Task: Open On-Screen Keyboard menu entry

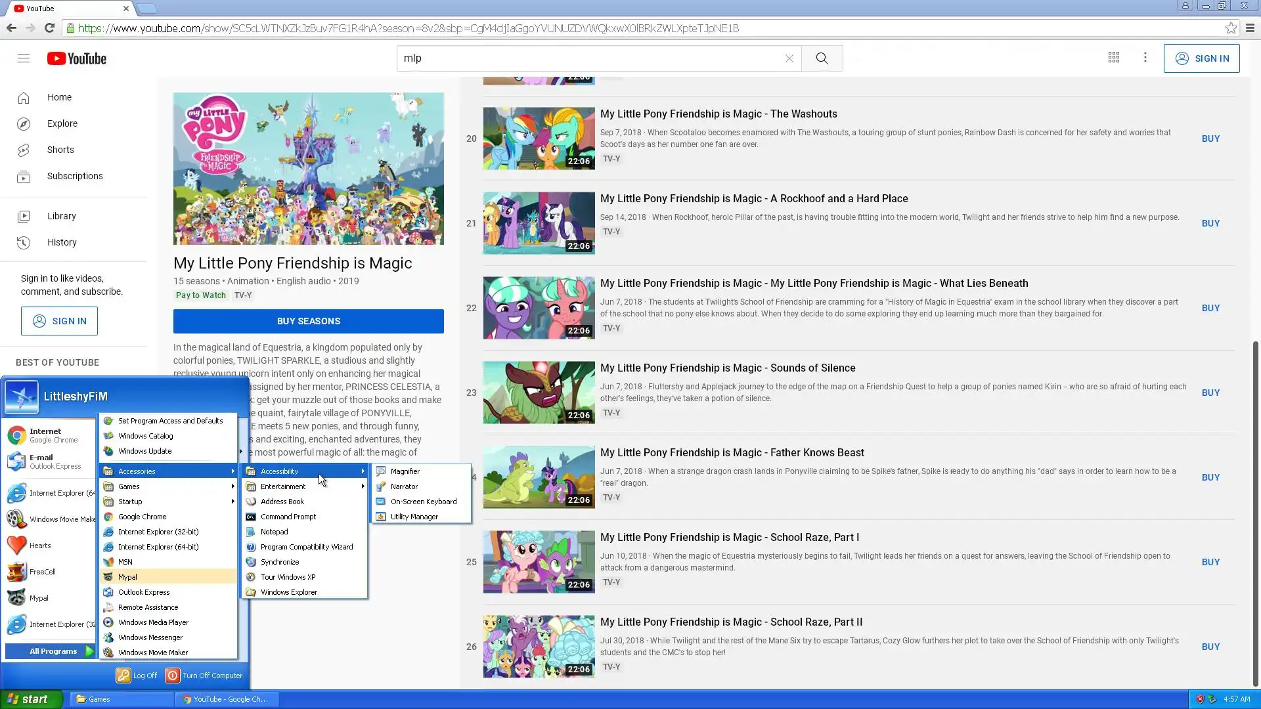Action: click(423, 502)
